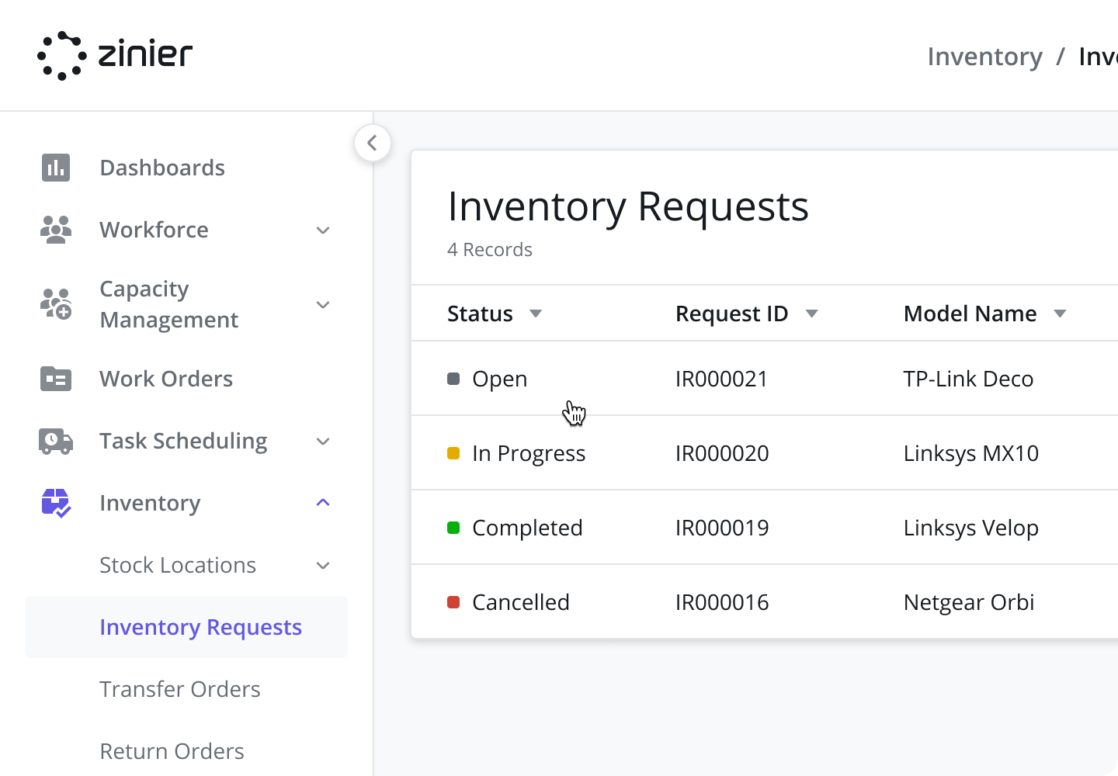
Task: Open request IR000021
Action: tap(721, 379)
